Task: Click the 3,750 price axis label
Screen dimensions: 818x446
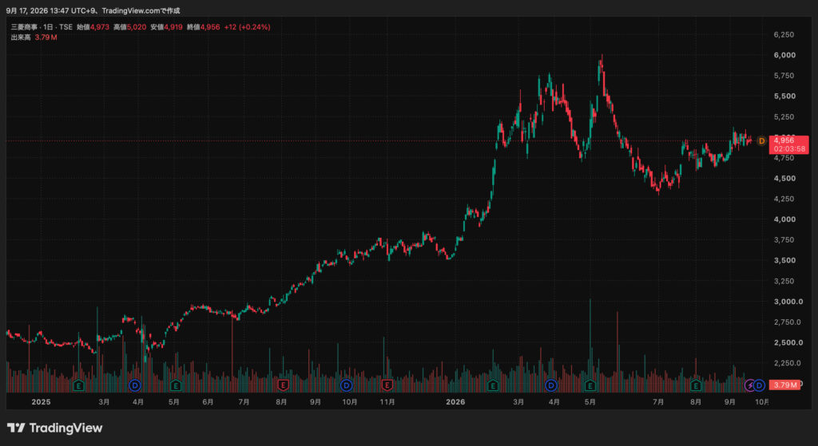Action: pos(784,239)
